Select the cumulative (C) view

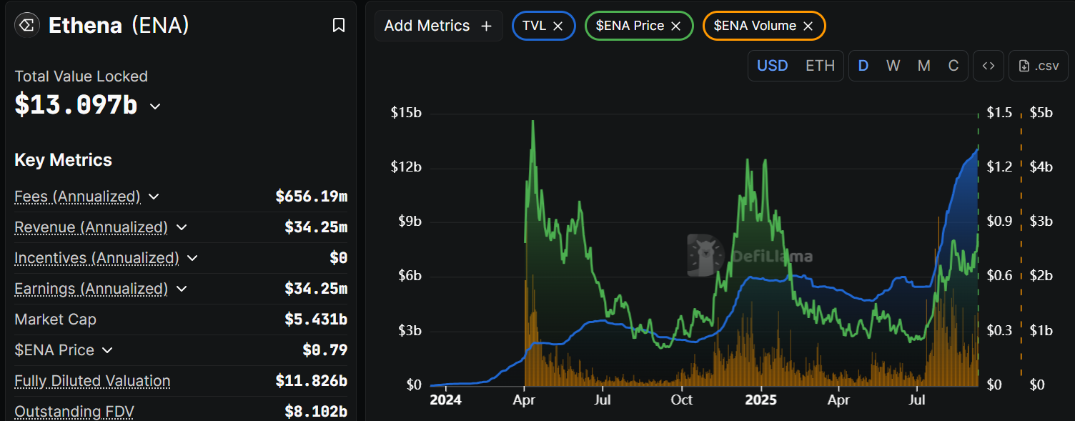pos(953,66)
